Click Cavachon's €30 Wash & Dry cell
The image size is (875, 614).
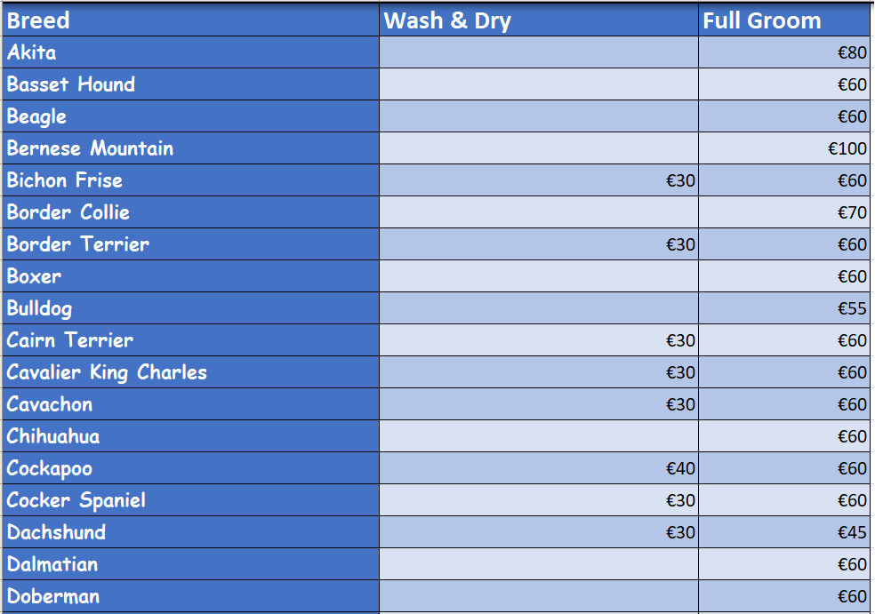point(539,404)
